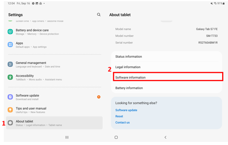Open the recent apps navigation button

tap(67, 137)
